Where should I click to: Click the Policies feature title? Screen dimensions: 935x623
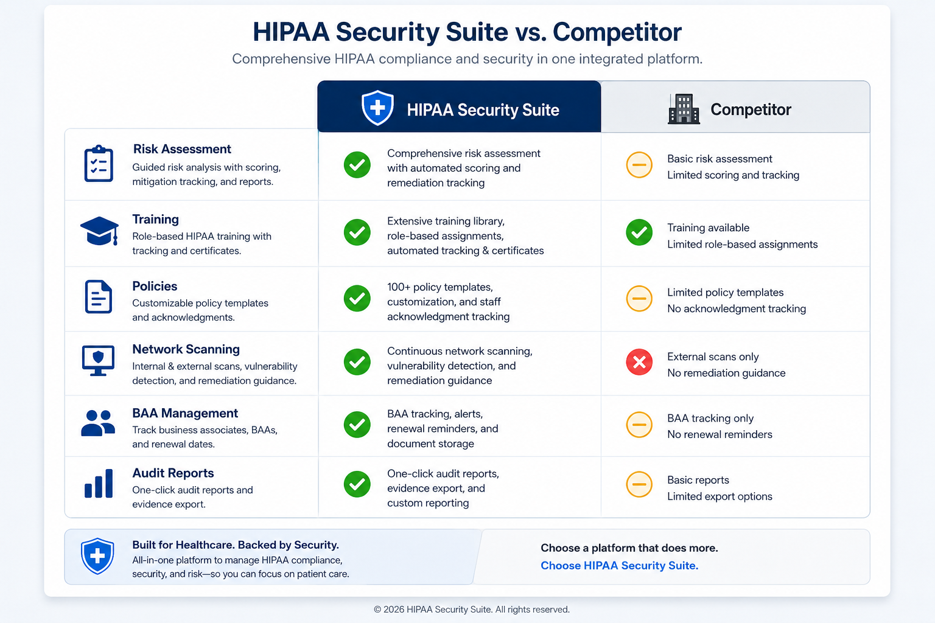click(x=155, y=286)
